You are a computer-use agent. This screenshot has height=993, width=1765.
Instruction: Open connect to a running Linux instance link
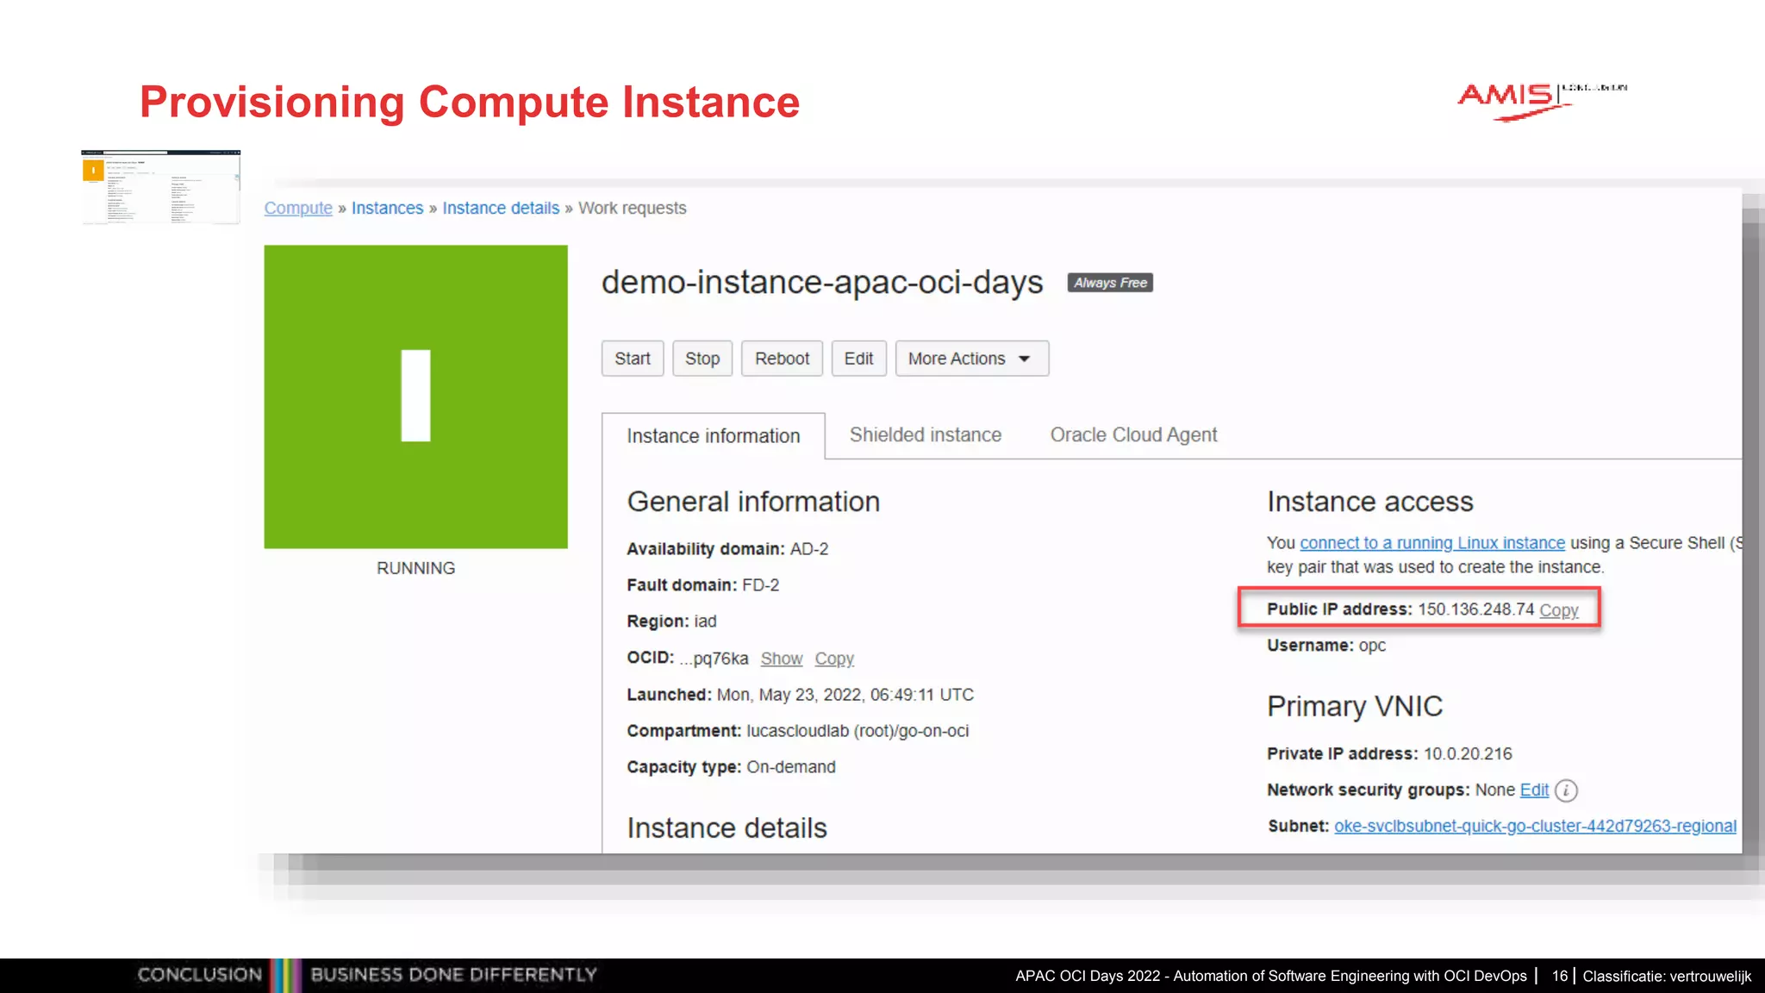[1432, 542]
